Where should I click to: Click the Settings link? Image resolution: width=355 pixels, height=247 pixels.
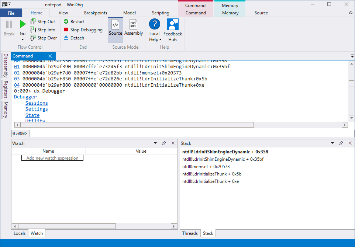click(37, 109)
